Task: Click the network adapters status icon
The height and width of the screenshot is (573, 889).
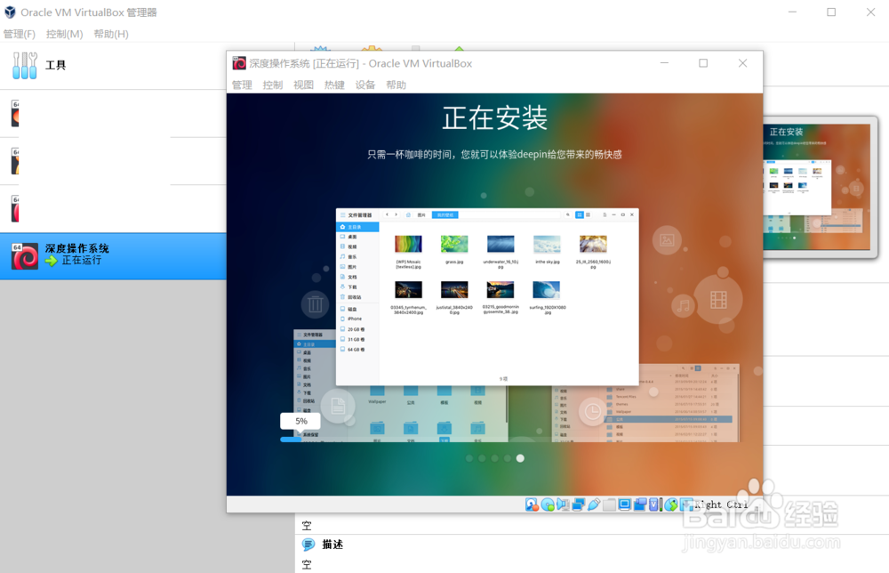Action: [579, 504]
